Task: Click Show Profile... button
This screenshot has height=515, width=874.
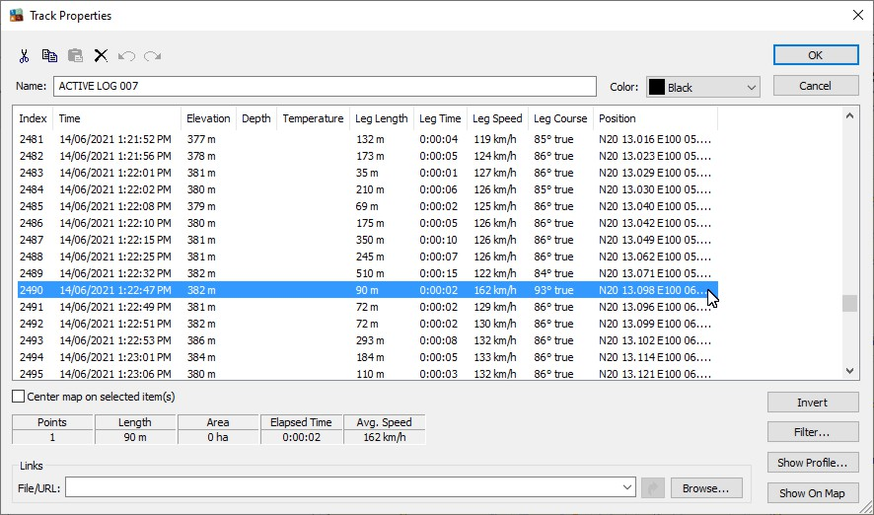Action: tap(812, 463)
